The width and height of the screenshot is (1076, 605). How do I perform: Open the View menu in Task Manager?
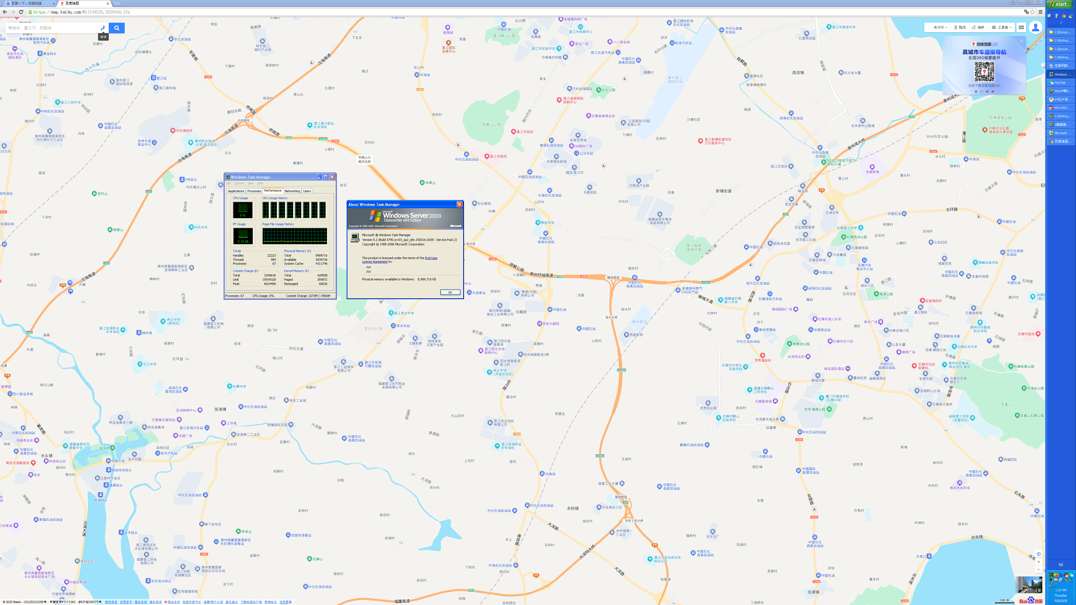[251, 183]
